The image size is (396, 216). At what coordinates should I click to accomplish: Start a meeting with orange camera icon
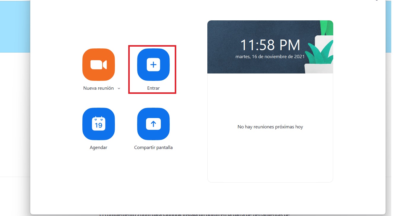click(x=99, y=65)
